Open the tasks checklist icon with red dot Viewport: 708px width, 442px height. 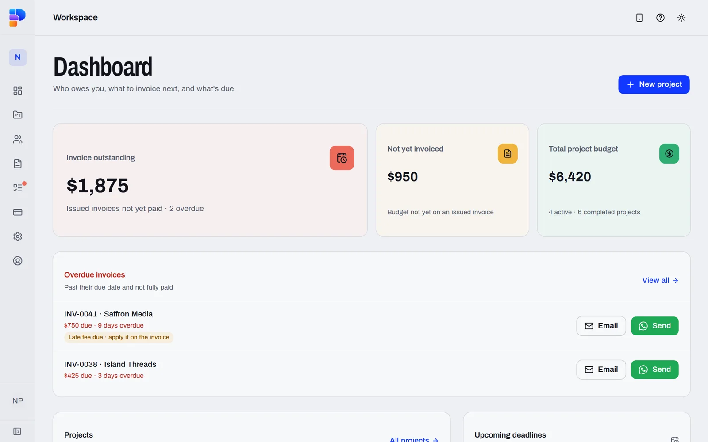[18, 188]
